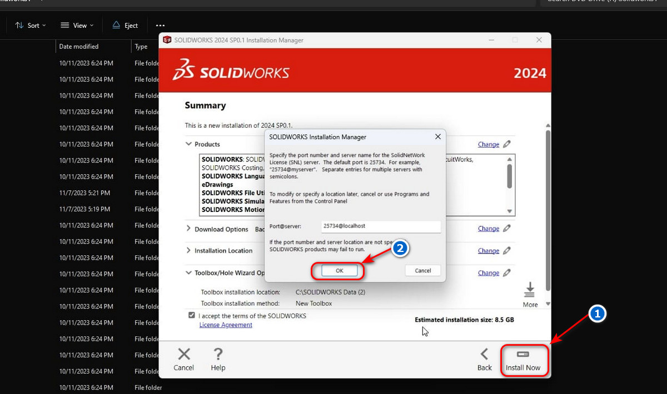Click the Summary page scroll down arrow
This screenshot has width=667, height=394.
pos(548,304)
